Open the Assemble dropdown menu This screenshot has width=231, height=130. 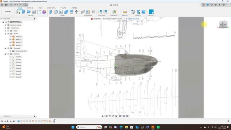pyautogui.click(x=88, y=15)
